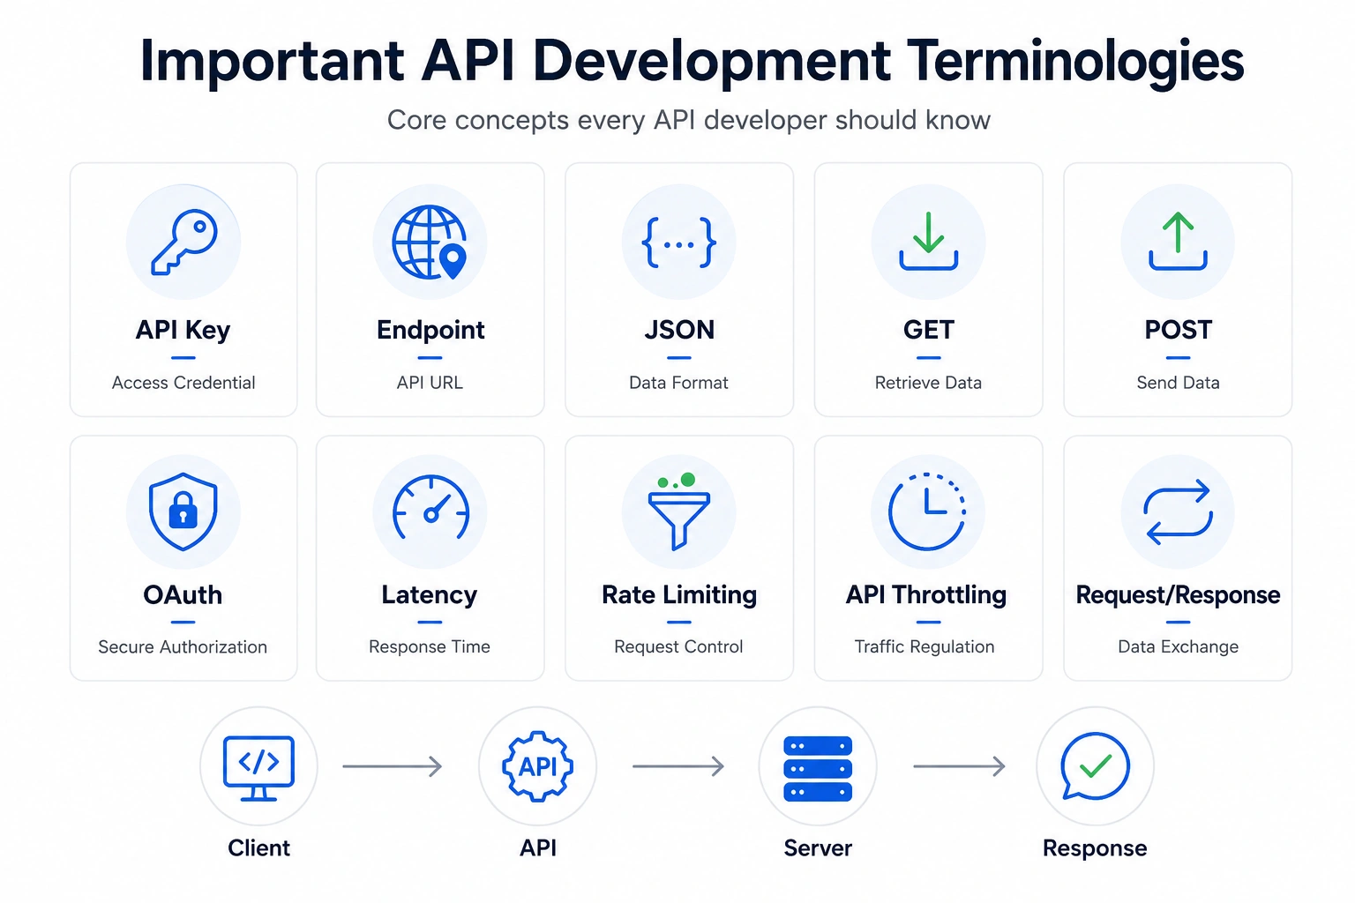
Task: Click the 'Data Exchange' description
Action: 1178,647
